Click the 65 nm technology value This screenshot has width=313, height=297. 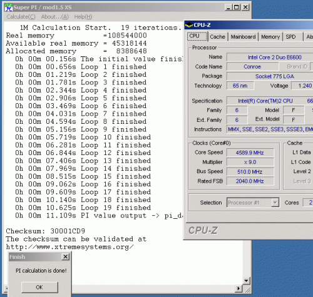click(x=240, y=86)
